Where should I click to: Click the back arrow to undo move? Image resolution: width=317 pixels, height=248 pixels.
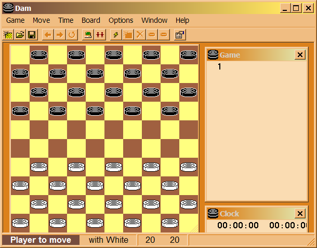48,35
